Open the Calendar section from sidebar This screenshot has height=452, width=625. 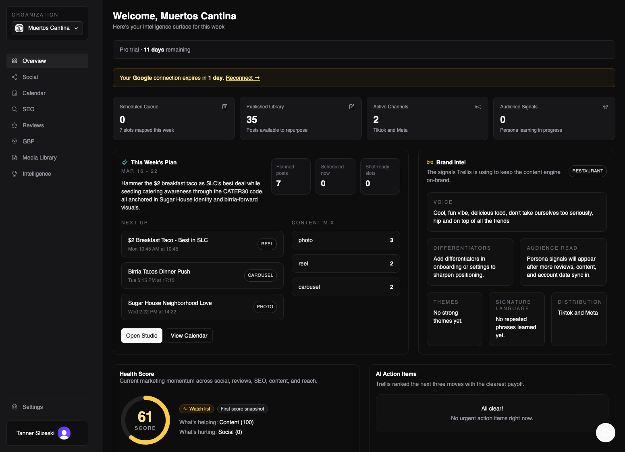15,93
